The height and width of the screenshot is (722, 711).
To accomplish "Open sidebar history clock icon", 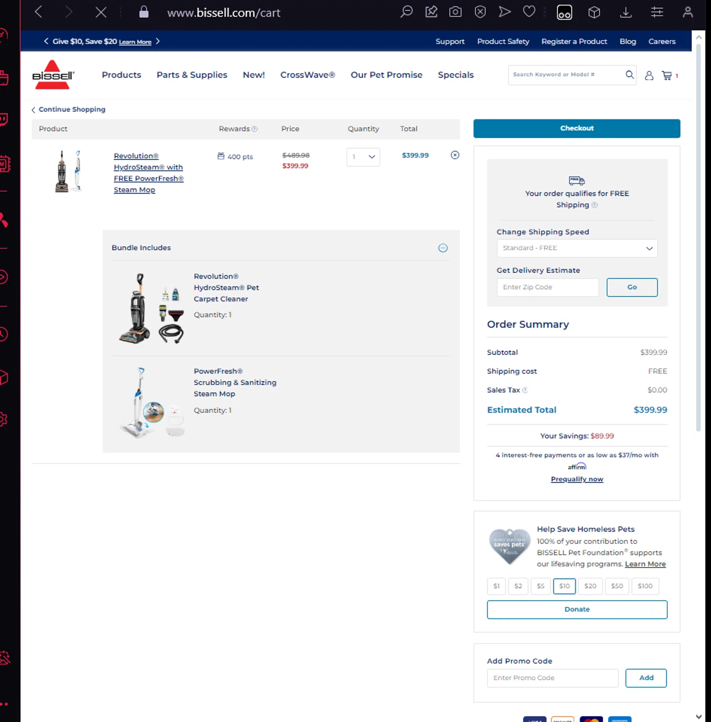I will pos(3,334).
